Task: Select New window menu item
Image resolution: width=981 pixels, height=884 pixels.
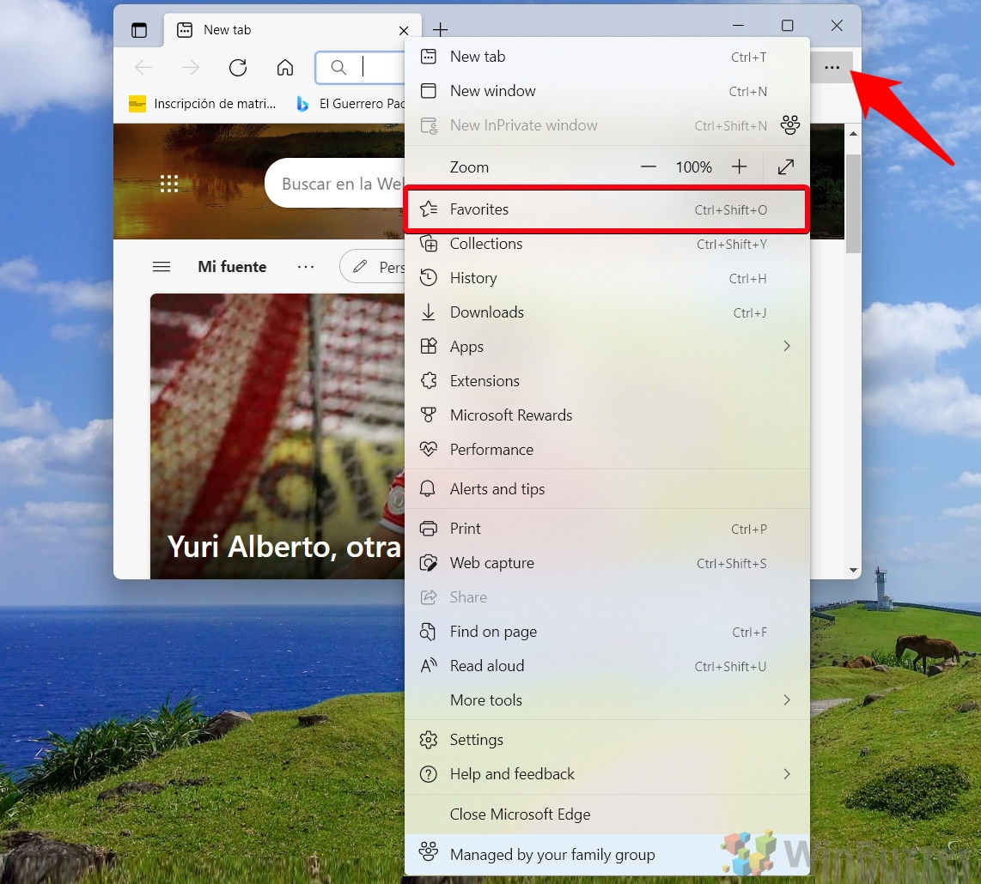Action: 606,91
